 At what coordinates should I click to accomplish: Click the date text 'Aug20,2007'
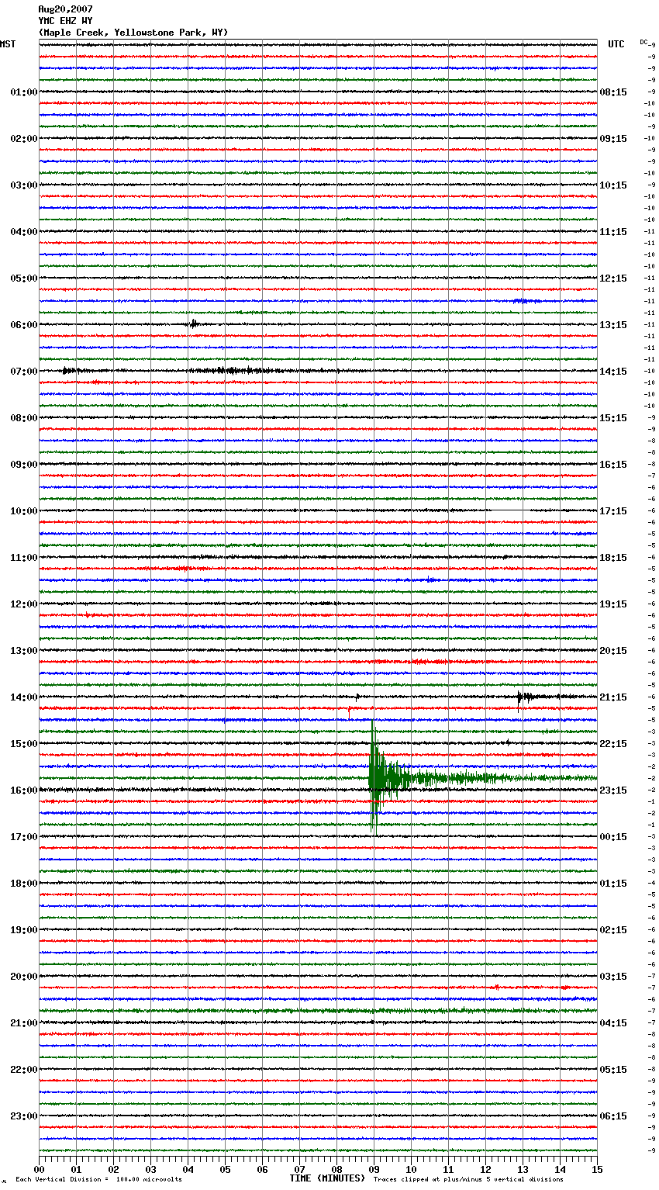pyautogui.click(x=65, y=9)
